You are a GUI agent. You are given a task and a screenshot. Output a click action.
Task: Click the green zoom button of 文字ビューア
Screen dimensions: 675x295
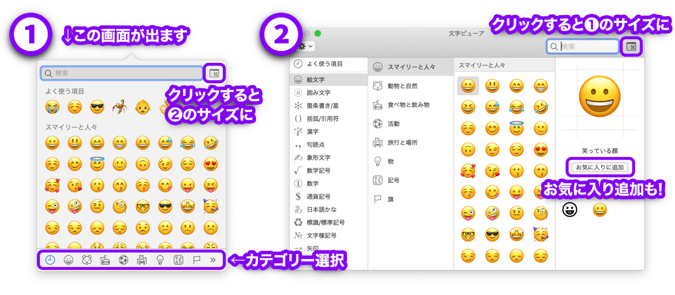coord(318,33)
